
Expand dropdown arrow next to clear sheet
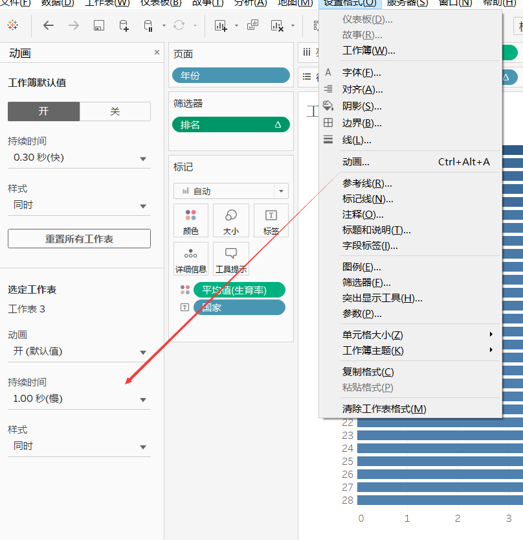pos(293,25)
